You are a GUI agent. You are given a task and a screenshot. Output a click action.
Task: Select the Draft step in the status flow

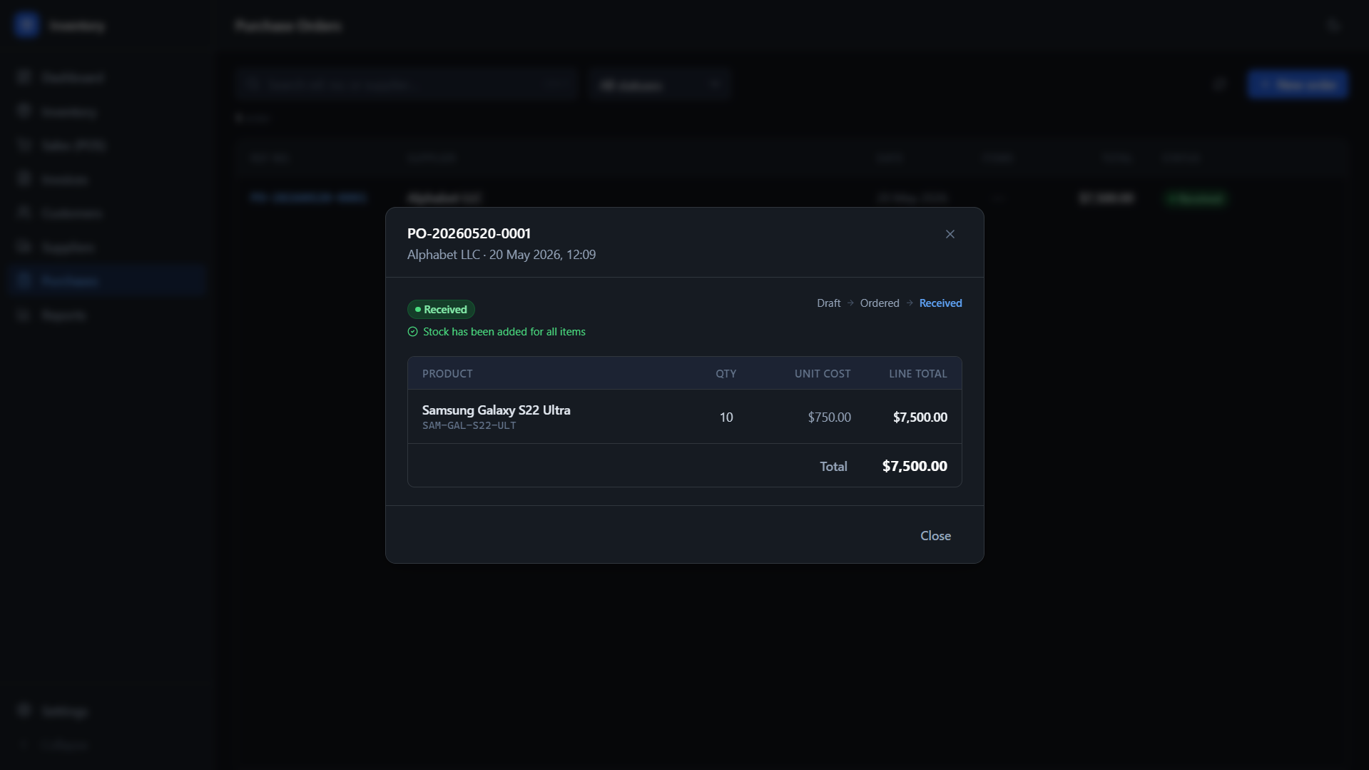pyautogui.click(x=828, y=303)
